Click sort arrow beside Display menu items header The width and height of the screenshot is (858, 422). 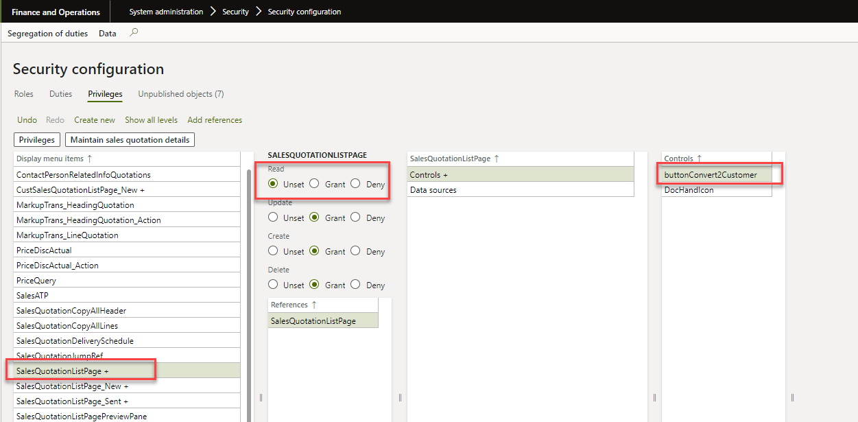(x=89, y=159)
